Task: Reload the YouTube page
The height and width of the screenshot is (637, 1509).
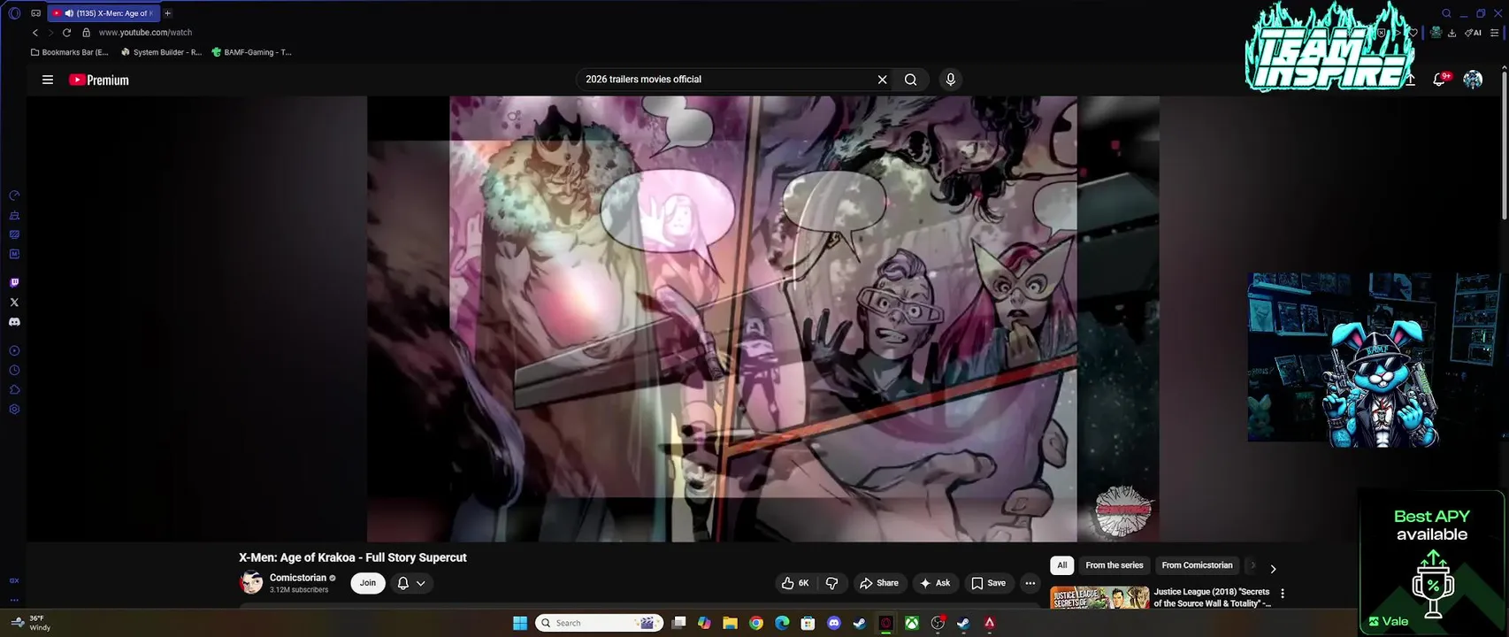Action: click(x=66, y=33)
